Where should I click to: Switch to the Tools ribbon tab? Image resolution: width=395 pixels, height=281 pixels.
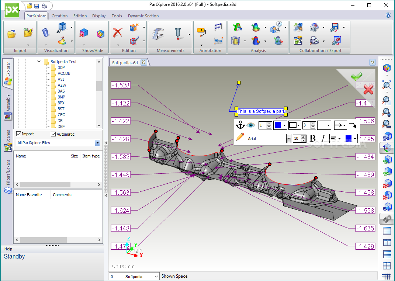click(x=117, y=16)
